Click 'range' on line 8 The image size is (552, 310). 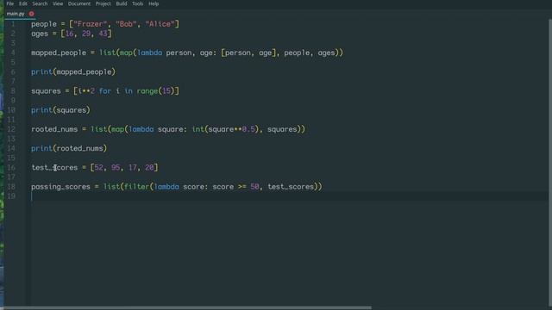coord(147,91)
